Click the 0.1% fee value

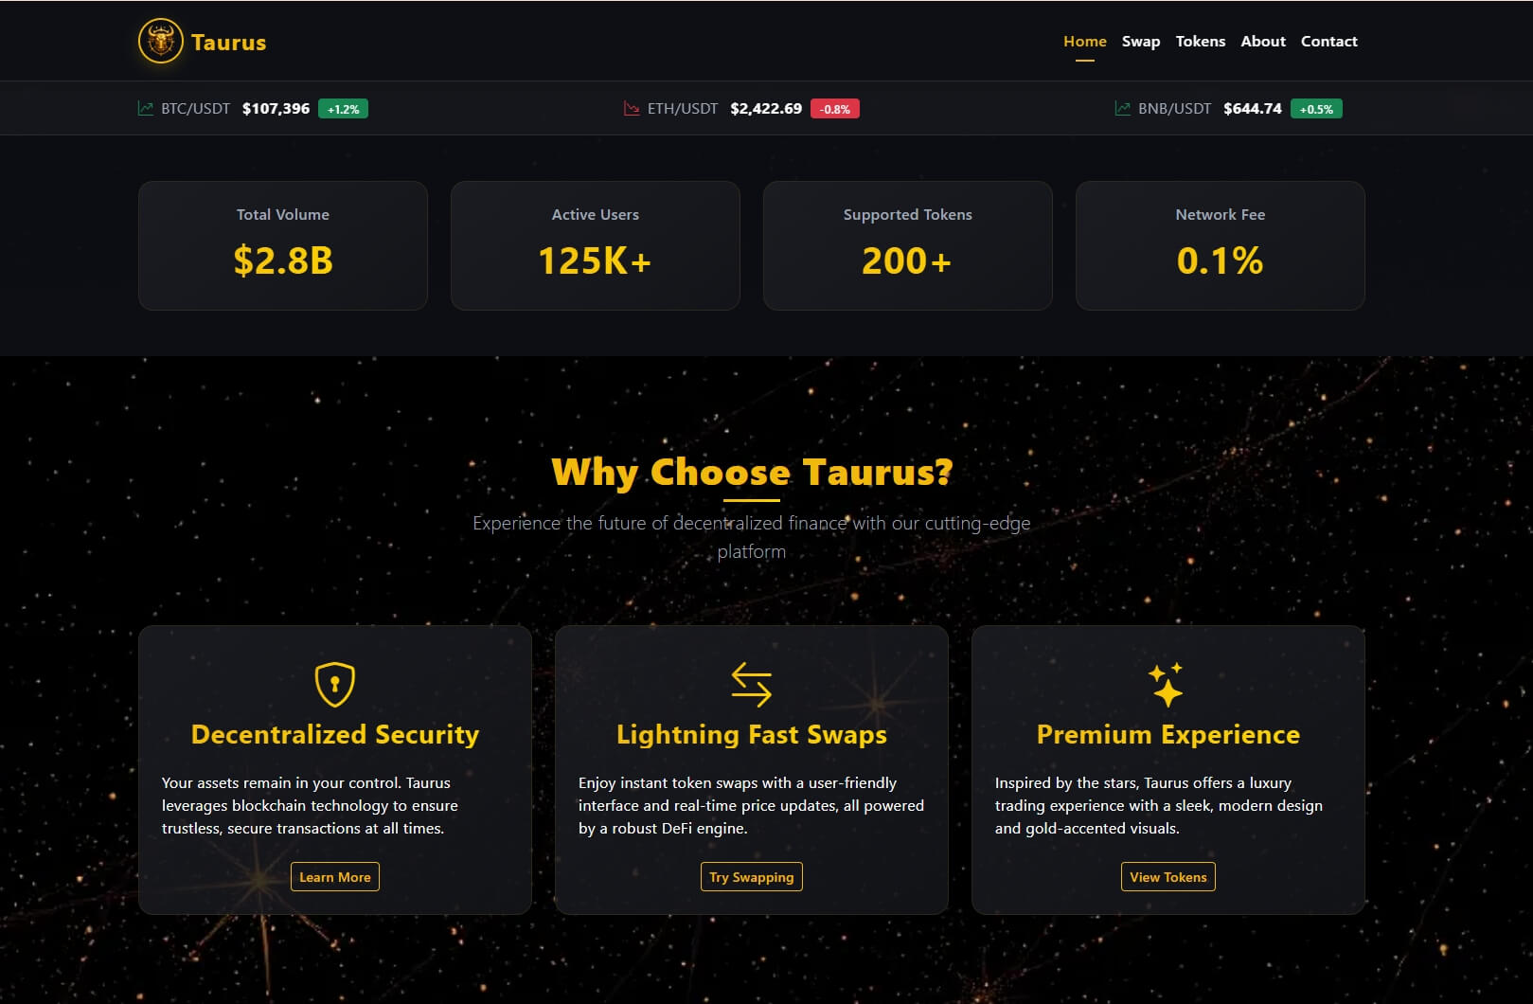click(1221, 260)
